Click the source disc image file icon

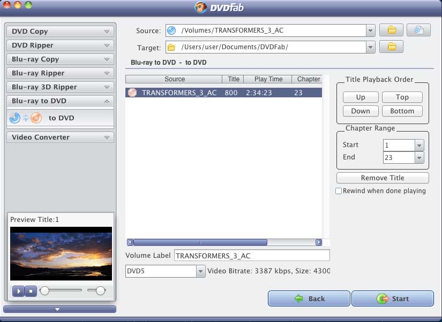(x=418, y=30)
